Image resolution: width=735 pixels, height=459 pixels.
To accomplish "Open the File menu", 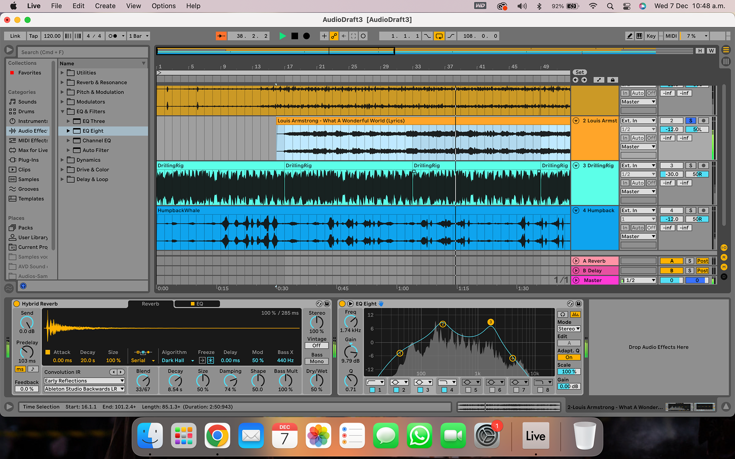I will click(x=56, y=6).
